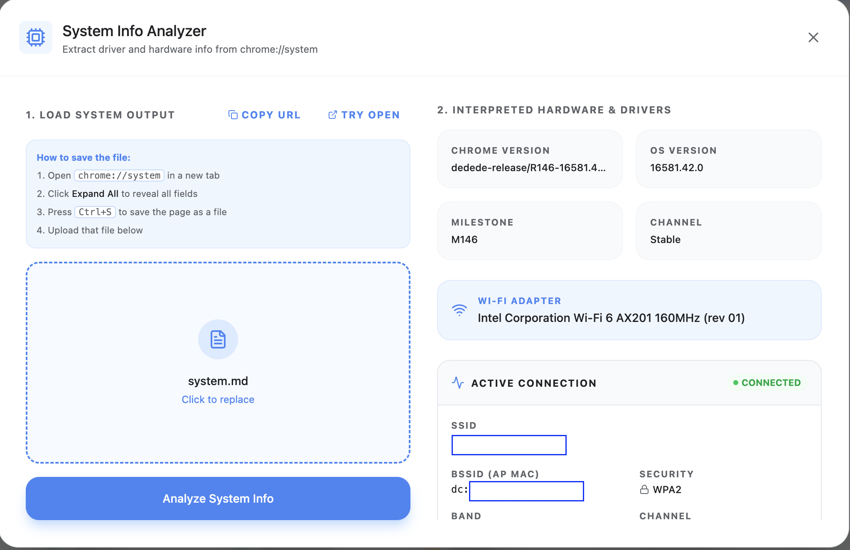Click the System Info Analyzer chip icon

click(x=36, y=37)
